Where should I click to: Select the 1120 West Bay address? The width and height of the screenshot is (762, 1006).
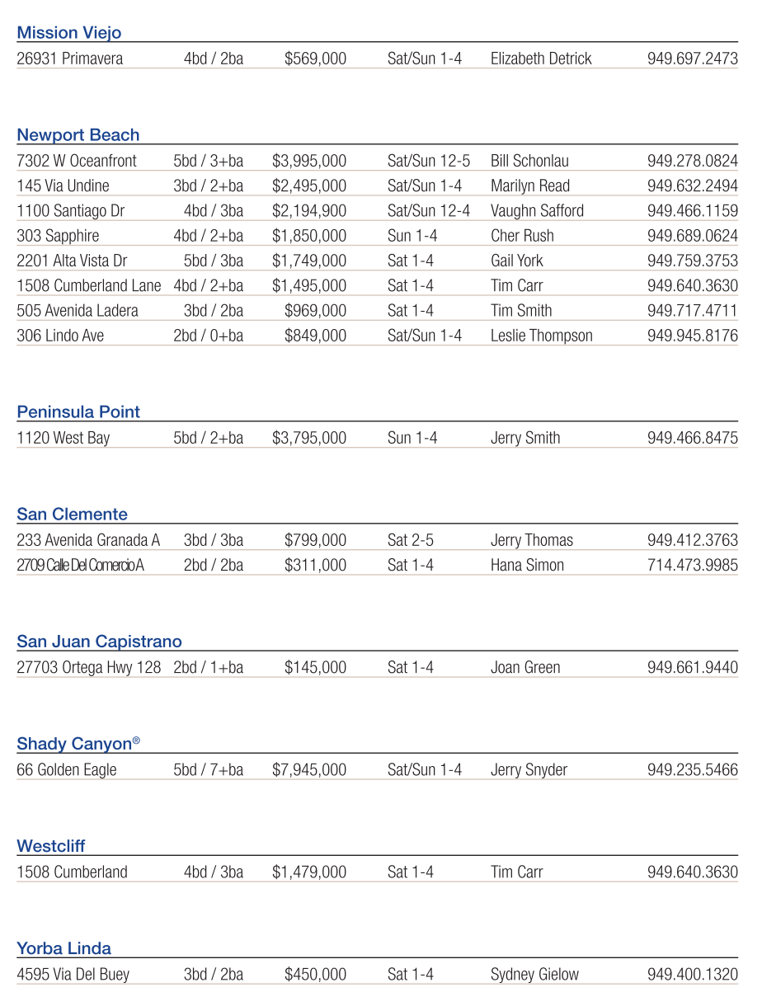(63, 438)
